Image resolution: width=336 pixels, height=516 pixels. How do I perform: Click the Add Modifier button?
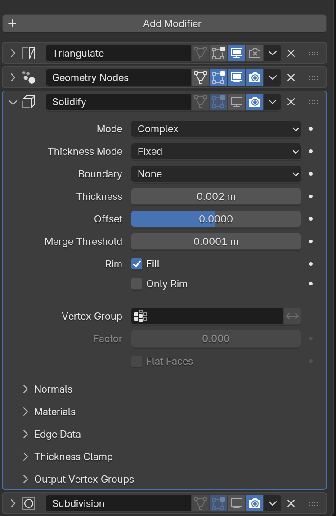pos(164,23)
